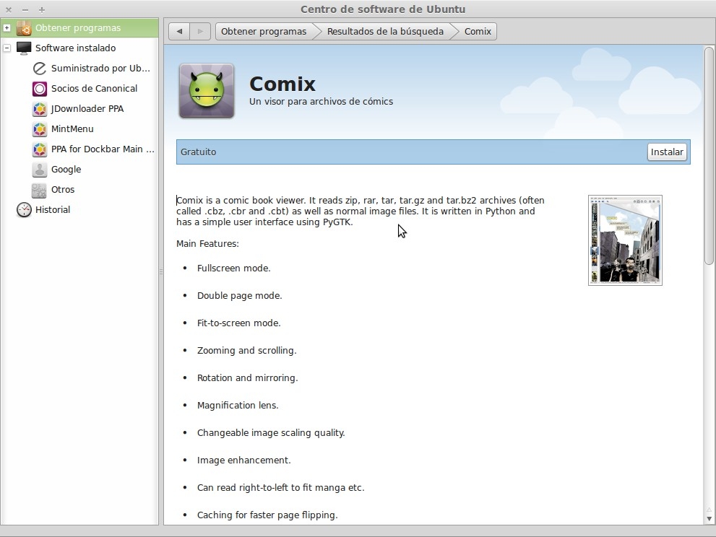716x537 pixels.
Task: Go back with the left arrow button
Action: (x=179, y=32)
